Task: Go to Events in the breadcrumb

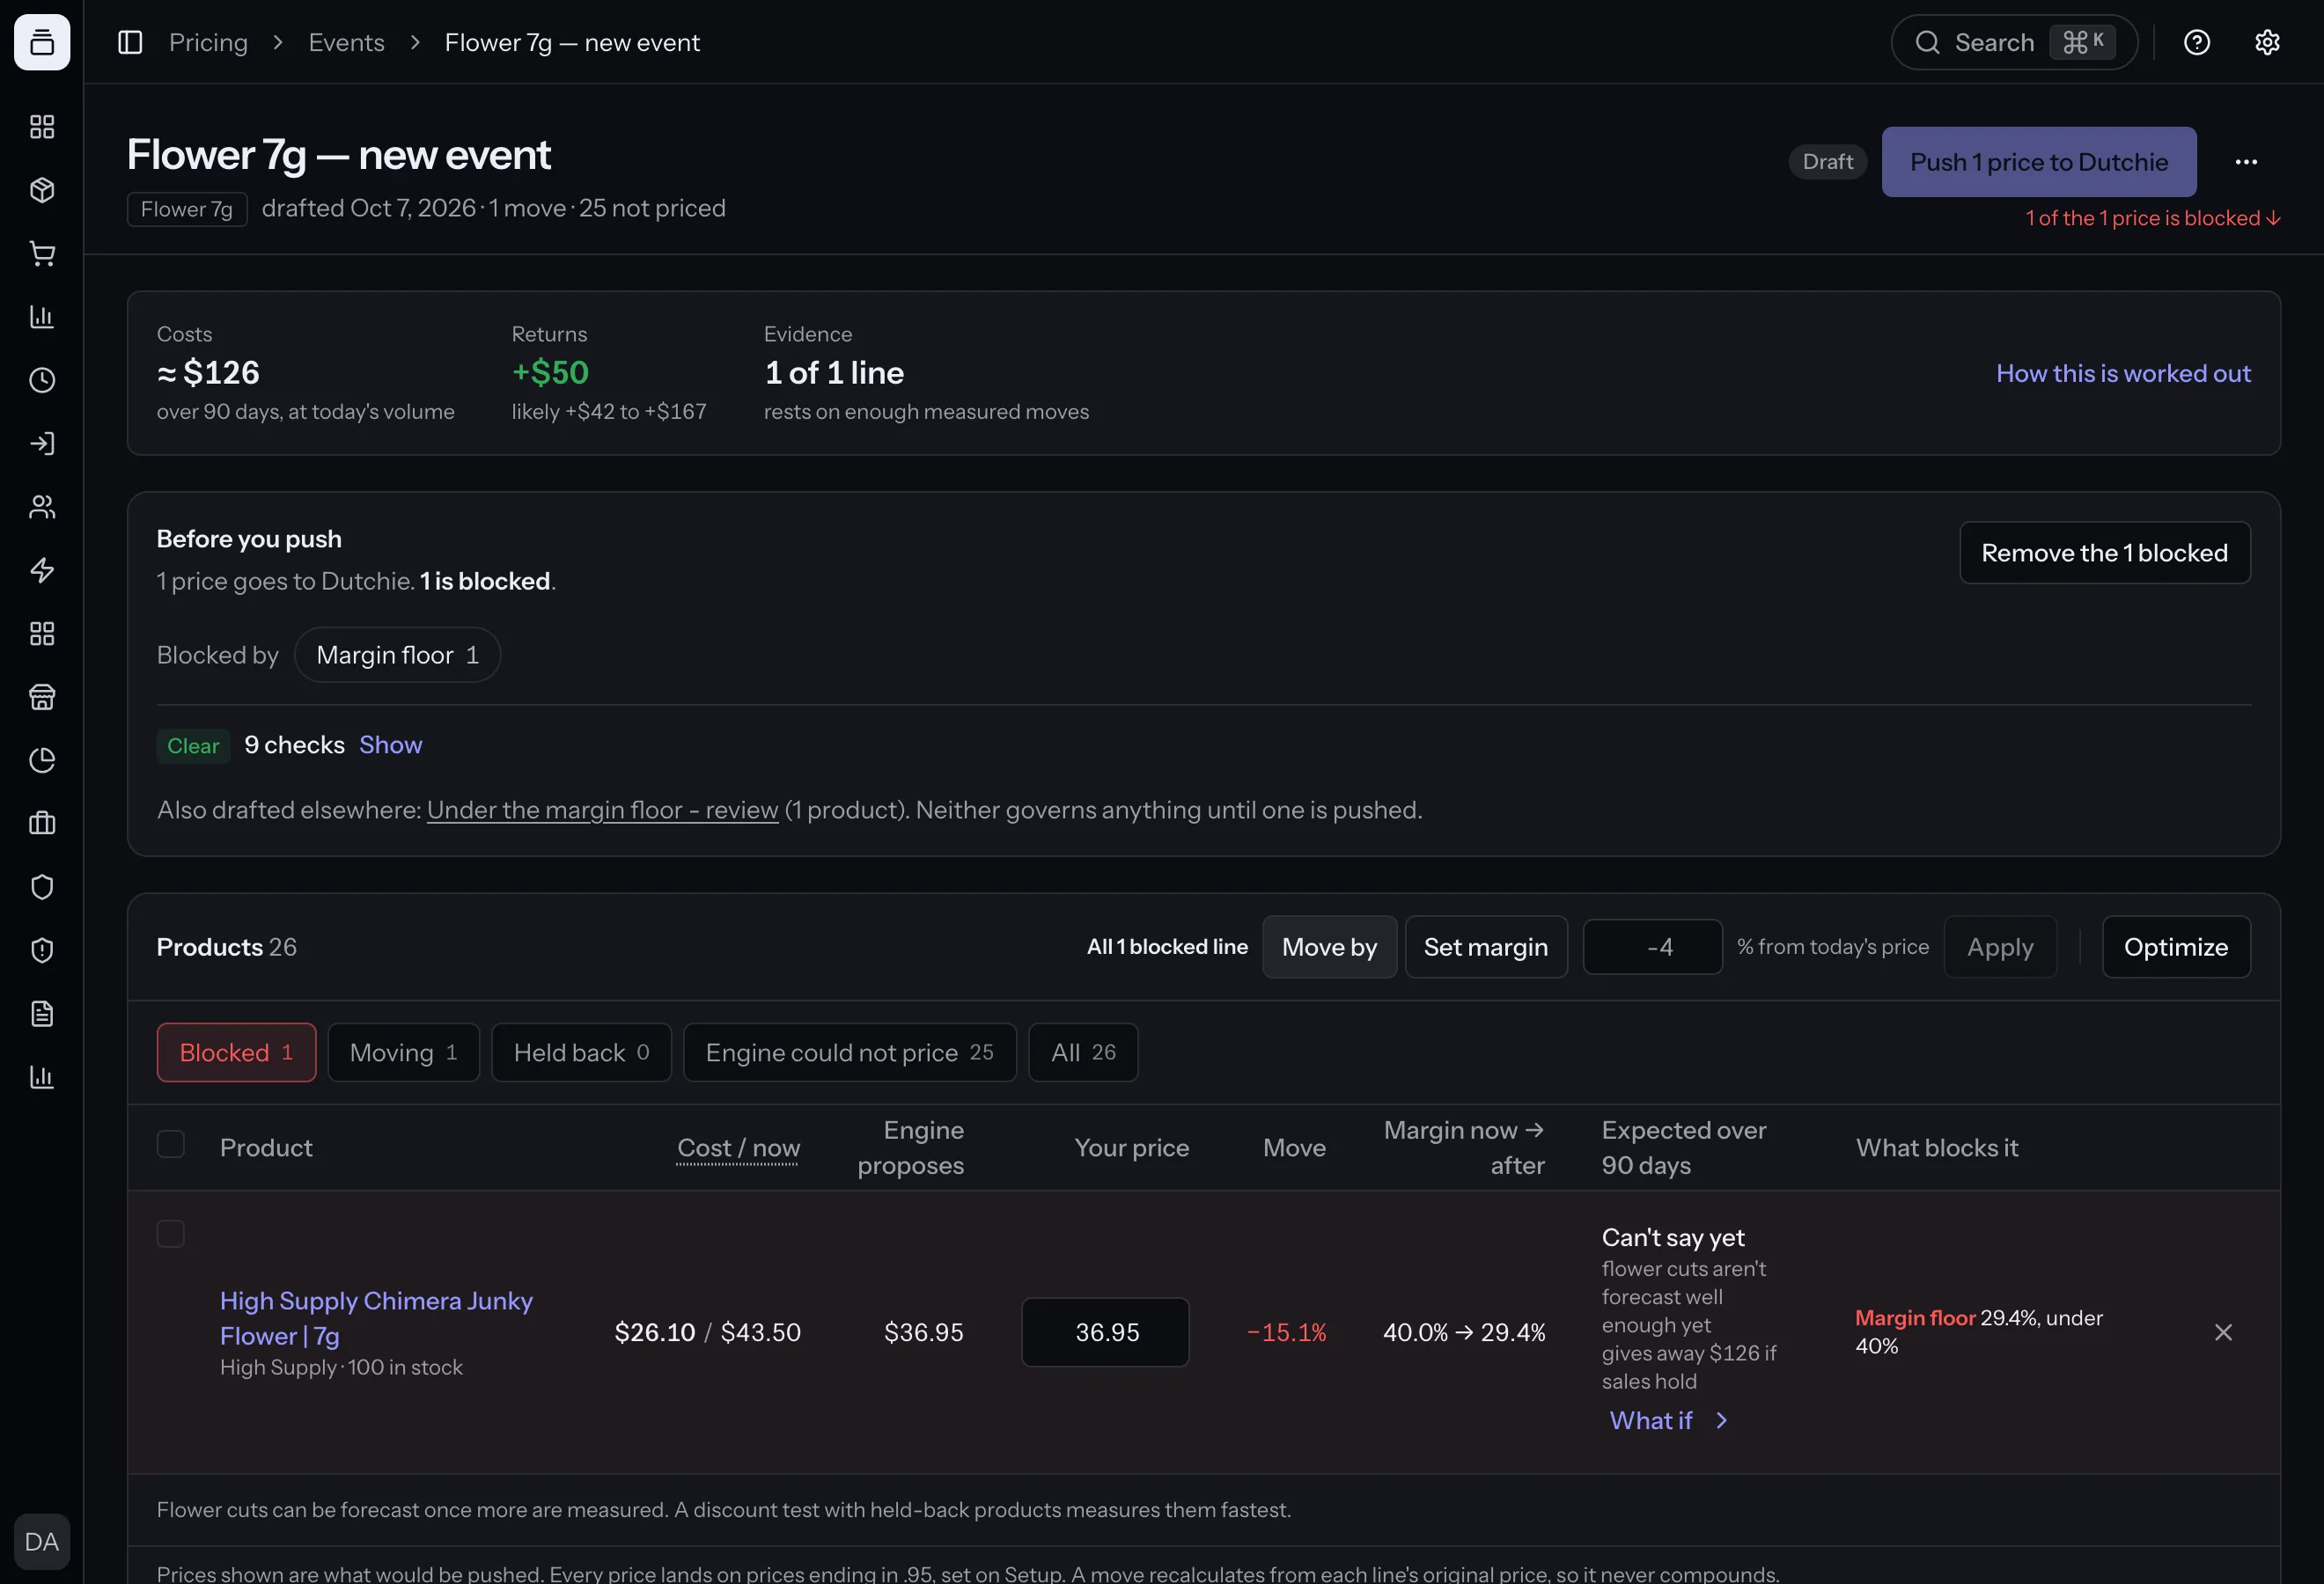Action: [x=346, y=42]
